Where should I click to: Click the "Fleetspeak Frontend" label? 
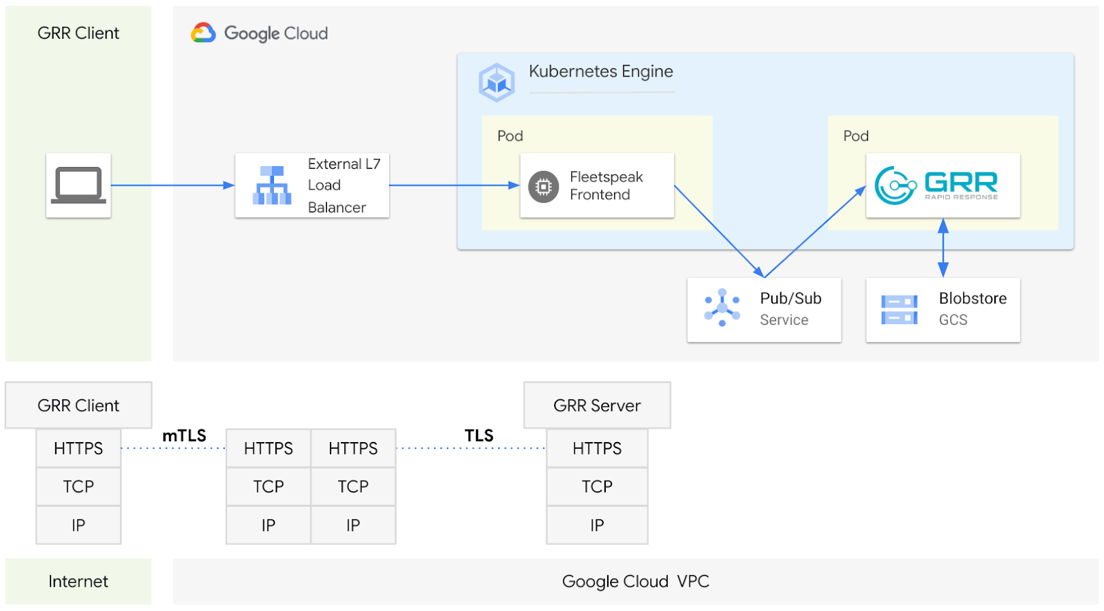607,186
